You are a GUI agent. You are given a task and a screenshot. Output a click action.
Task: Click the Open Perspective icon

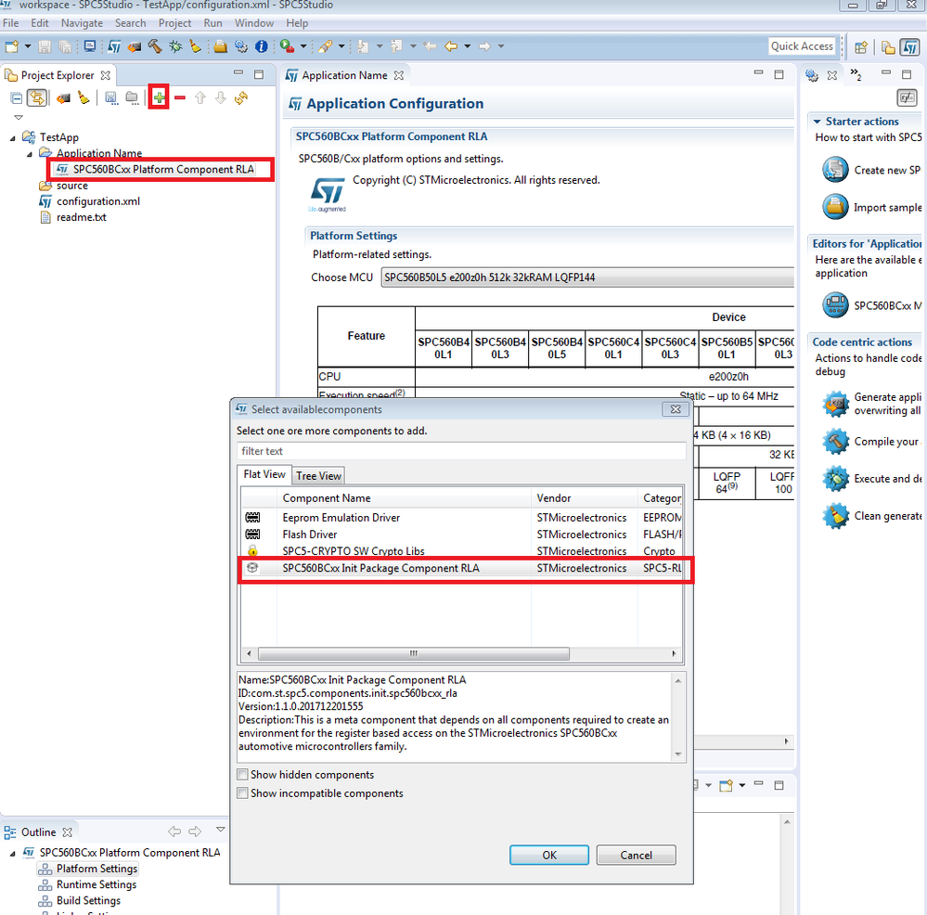pos(861,46)
